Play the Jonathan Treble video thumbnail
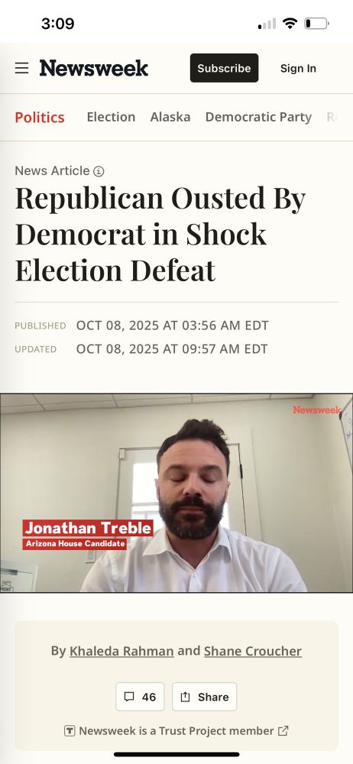The height and width of the screenshot is (764, 353). pos(176,493)
